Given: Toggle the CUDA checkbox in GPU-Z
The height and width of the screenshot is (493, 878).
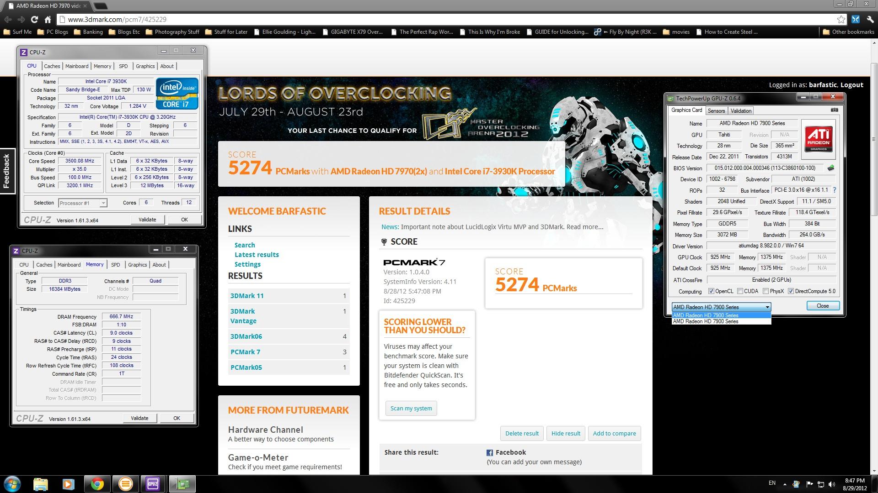Looking at the screenshot, I should 739,291.
